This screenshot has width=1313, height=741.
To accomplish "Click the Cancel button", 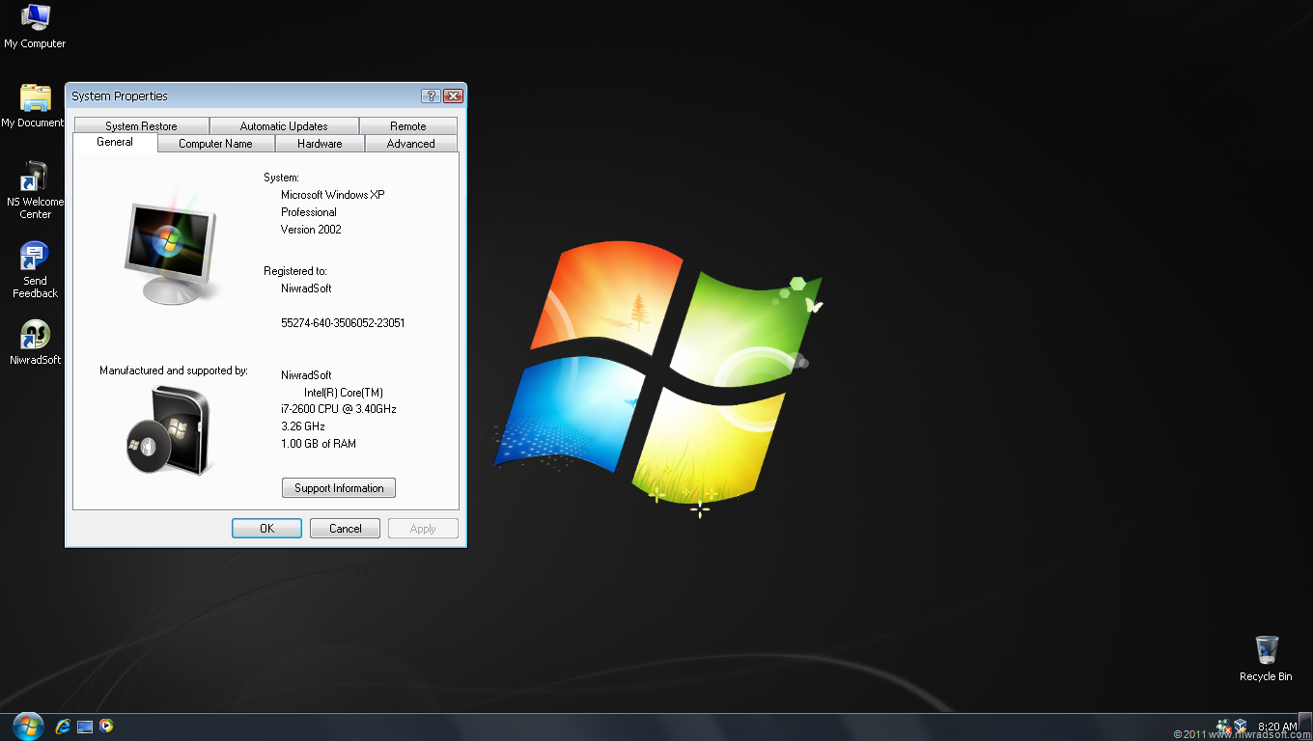I will click(x=346, y=529).
